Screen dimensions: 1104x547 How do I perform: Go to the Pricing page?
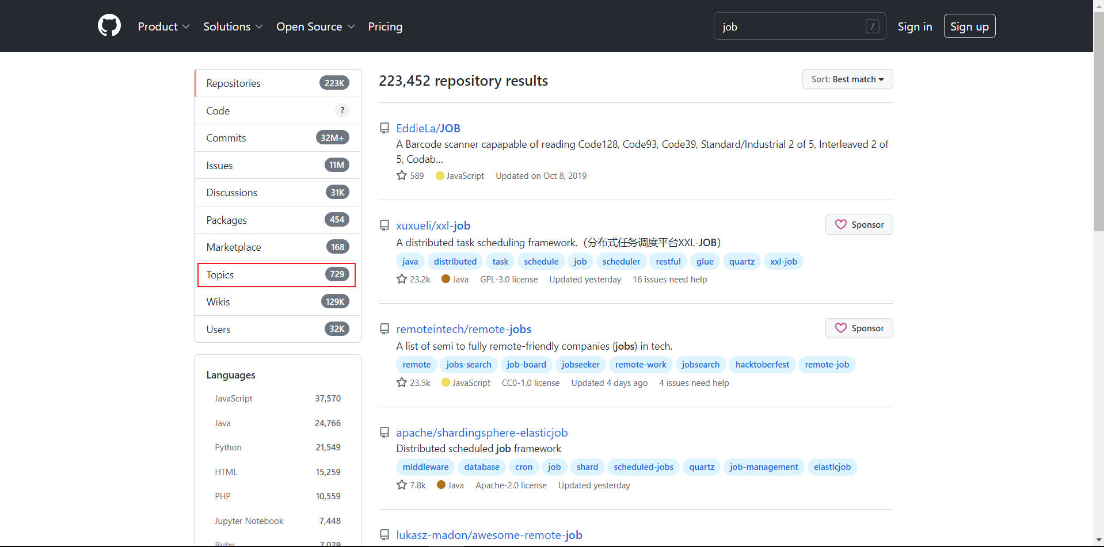point(385,26)
